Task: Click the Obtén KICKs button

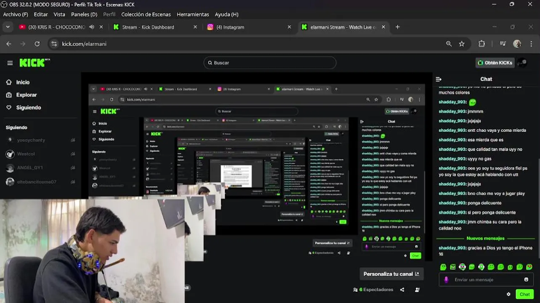Action: [x=495, y=63]
